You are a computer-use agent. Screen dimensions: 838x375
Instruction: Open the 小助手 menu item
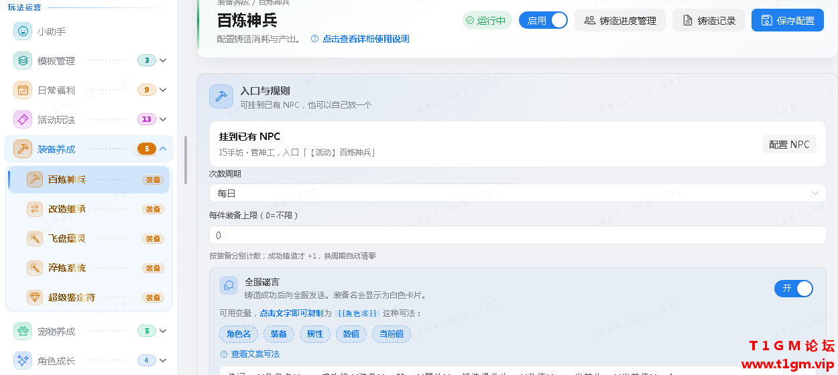point(88,31)
